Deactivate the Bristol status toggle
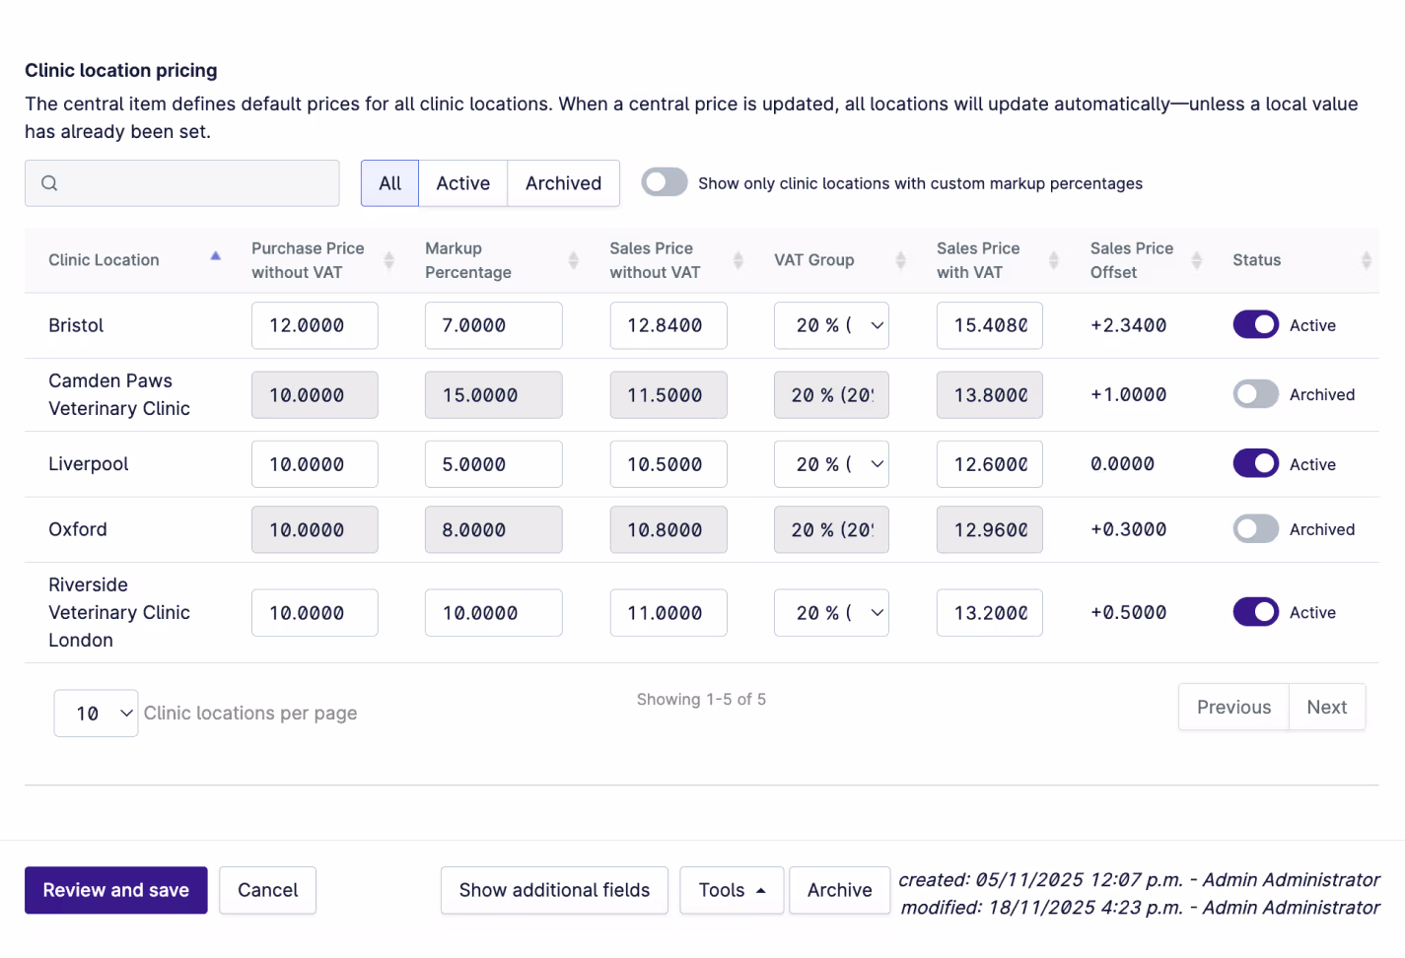Image resolution: width=1405 pixels, height=958 pixels. (x=1255, y=324)
